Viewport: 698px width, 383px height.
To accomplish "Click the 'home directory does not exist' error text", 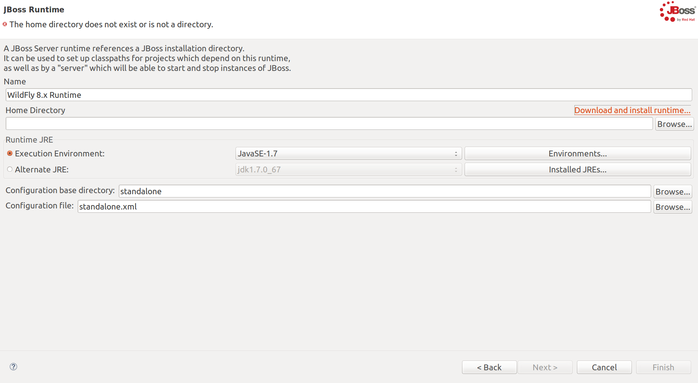I will pos(111,24).
